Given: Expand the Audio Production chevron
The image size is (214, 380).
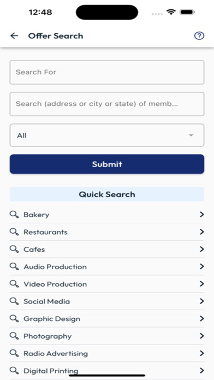Looking at the screenshot, I should pyautogui.click(x=201, y=266).
